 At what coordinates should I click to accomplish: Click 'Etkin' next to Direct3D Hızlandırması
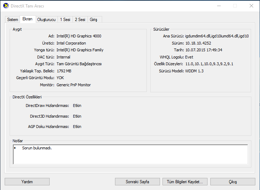[77, 116]
